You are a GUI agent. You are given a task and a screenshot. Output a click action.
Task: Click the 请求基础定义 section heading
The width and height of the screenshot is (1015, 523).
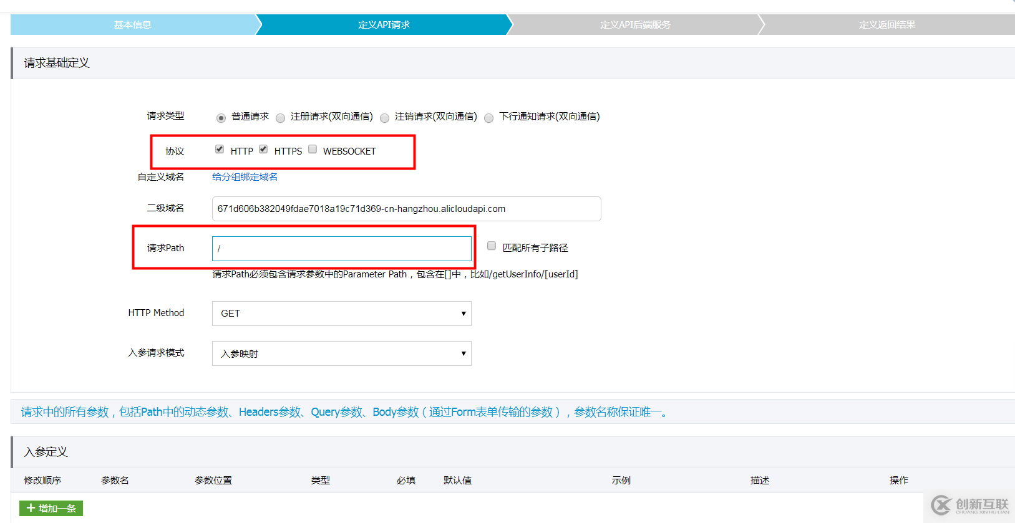57,63
